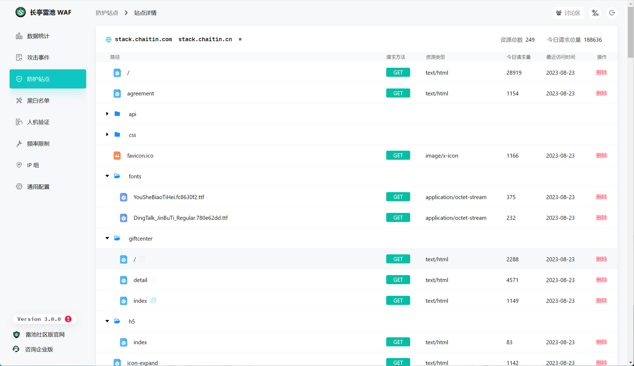Expand the css folder
The height and width of the screenshot is (366, 634).
tap(107, 135)
